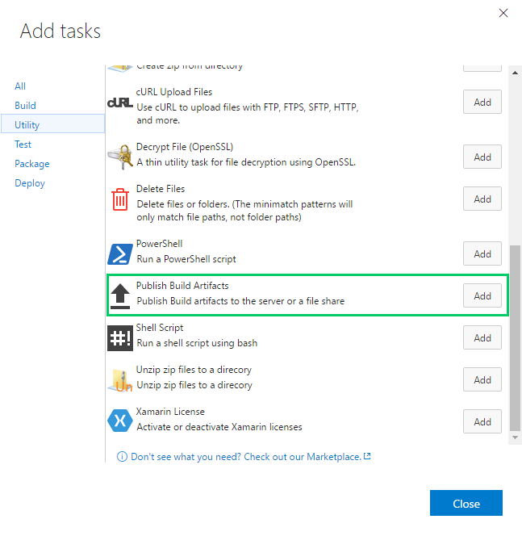This screenshot has width=522, height=536.
Task: Click the cURL Upload Files icon
Action: (x=119, y=103)
